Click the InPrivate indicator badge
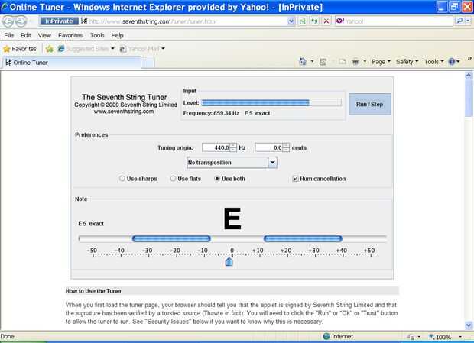This screenshot has height=343, width=474. pyautogui.click(x=59, y=21)
